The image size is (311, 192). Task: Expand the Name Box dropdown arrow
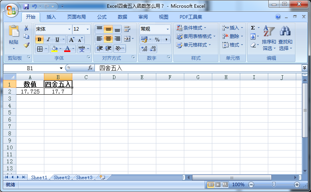[61, 68]
